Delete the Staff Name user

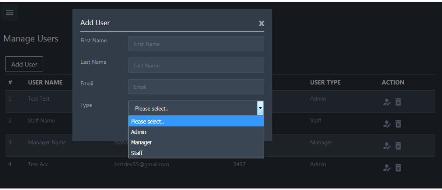398,124
